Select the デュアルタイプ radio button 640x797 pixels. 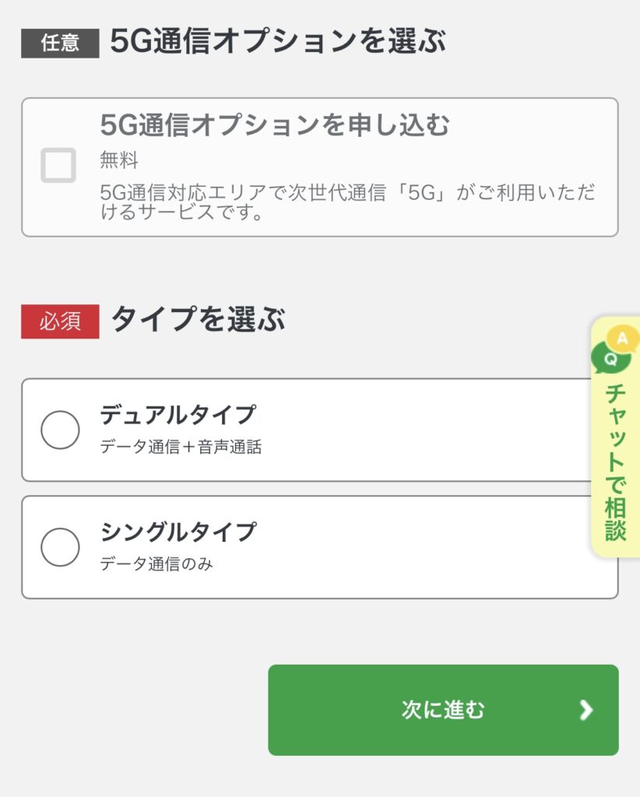tap(60, 430)
